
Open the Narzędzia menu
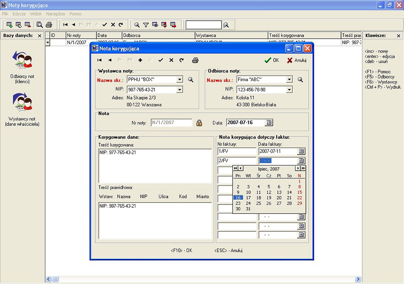tap(56, 14)
